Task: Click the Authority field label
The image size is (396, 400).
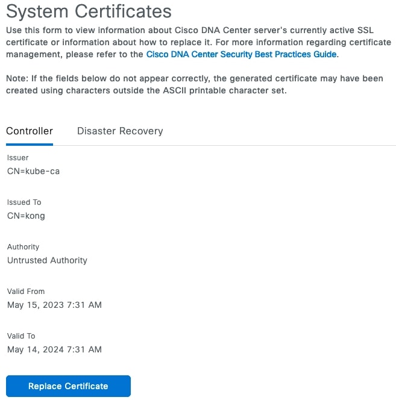Action: click(x=24, y=247)
